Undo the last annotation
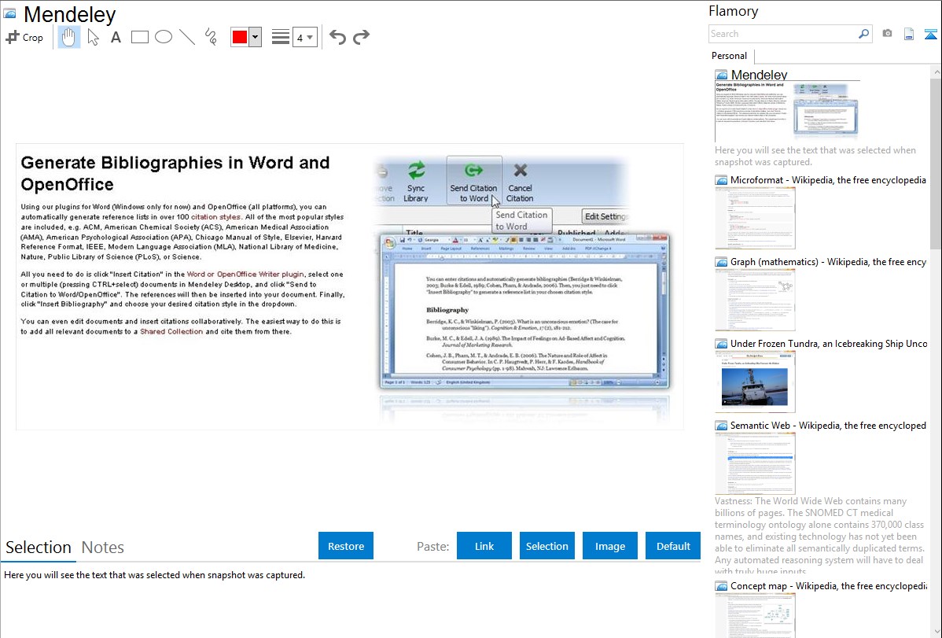Screen dimensions: 942x638 point(337,37)
